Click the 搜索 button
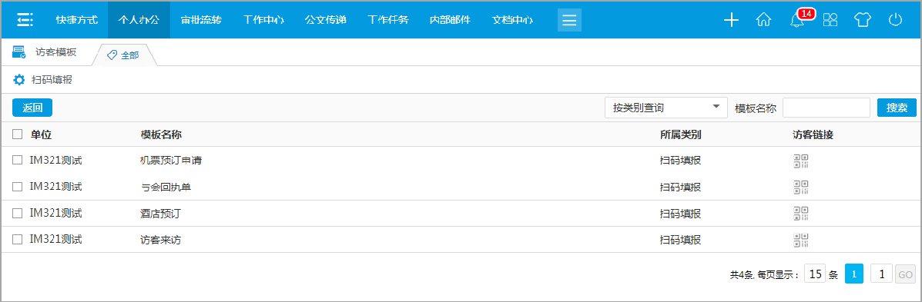 pos(897,108)
